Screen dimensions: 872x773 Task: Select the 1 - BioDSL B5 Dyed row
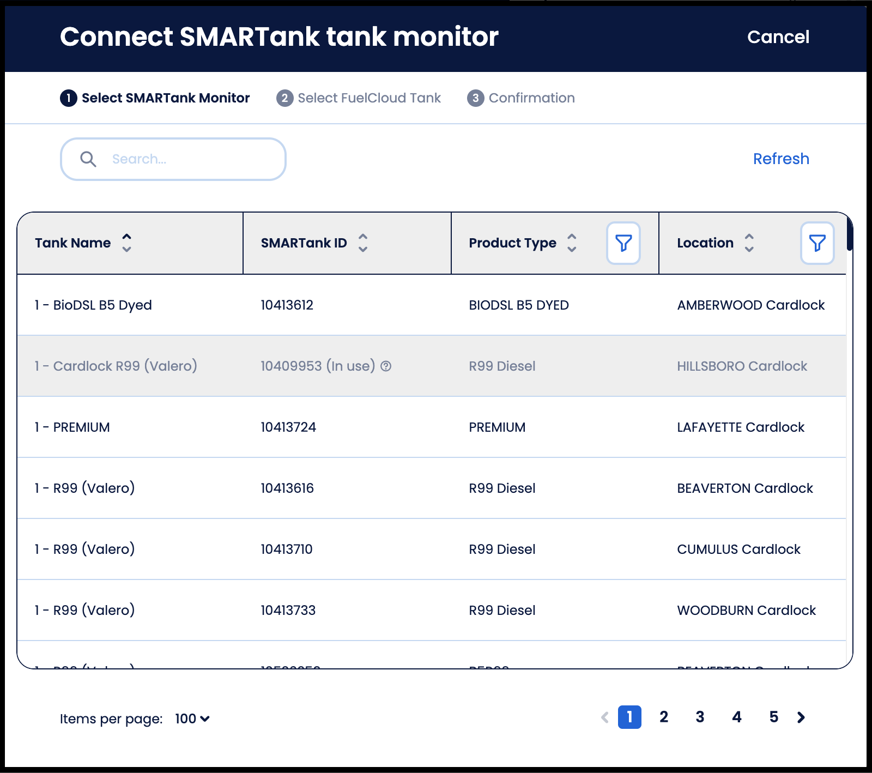click(432, 305)
